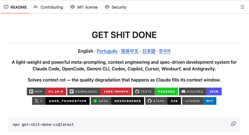Viewport: 249px width, 135px height.
Task: Open the X @GSD_FOUNDATION badge
Action: click(x=61, y=101)
